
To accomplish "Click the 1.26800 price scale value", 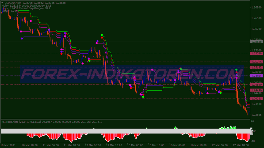I will click(257, 7).
